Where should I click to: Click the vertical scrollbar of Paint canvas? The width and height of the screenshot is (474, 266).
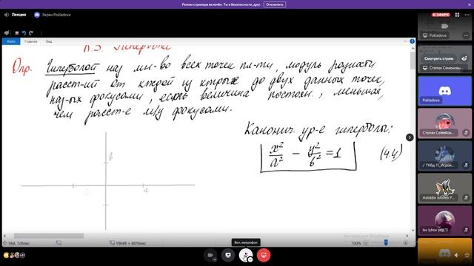413,61
